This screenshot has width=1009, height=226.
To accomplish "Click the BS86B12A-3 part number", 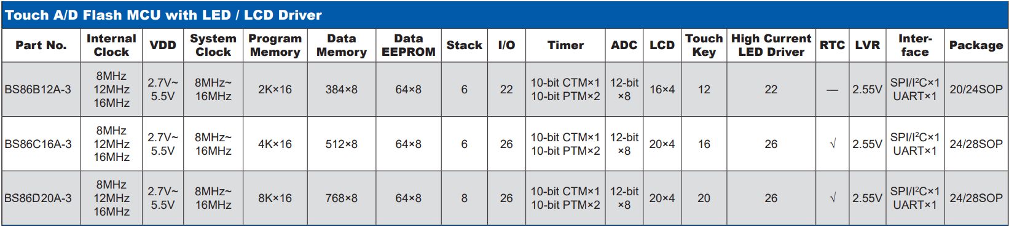I will coord(37,90).
